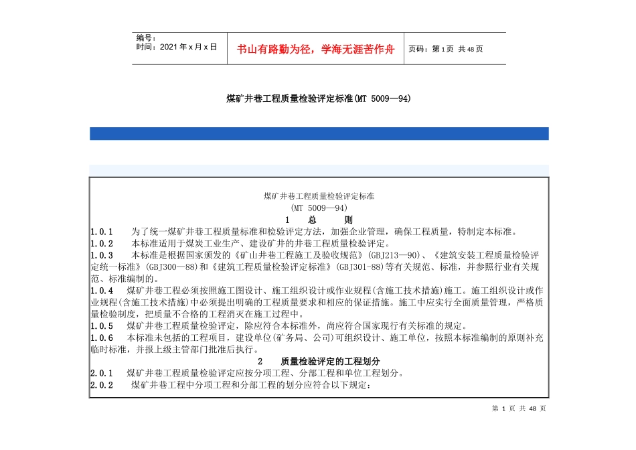The image size is (636, 450).
Task: Click the footer text '第 1 页 共 48 页'
Action: [x=519, y=408]
